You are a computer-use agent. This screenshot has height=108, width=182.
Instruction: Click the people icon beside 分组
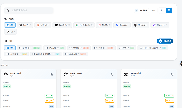click(6, 41)
